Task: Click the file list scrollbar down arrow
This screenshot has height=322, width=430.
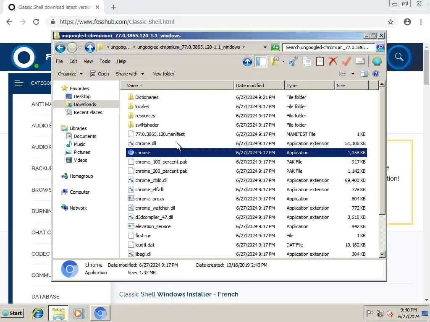Action: point(382,254)
